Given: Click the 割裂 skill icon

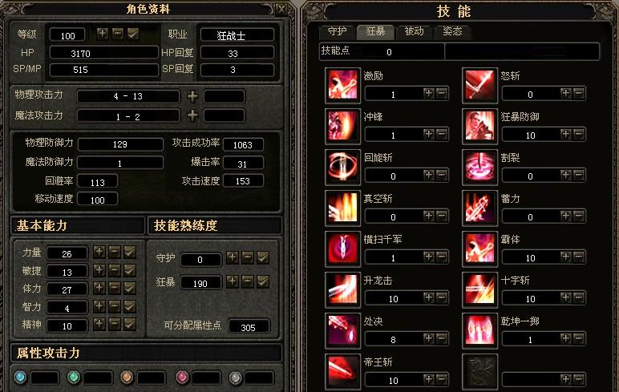Looking at the screenshot, I should [479, 167].
